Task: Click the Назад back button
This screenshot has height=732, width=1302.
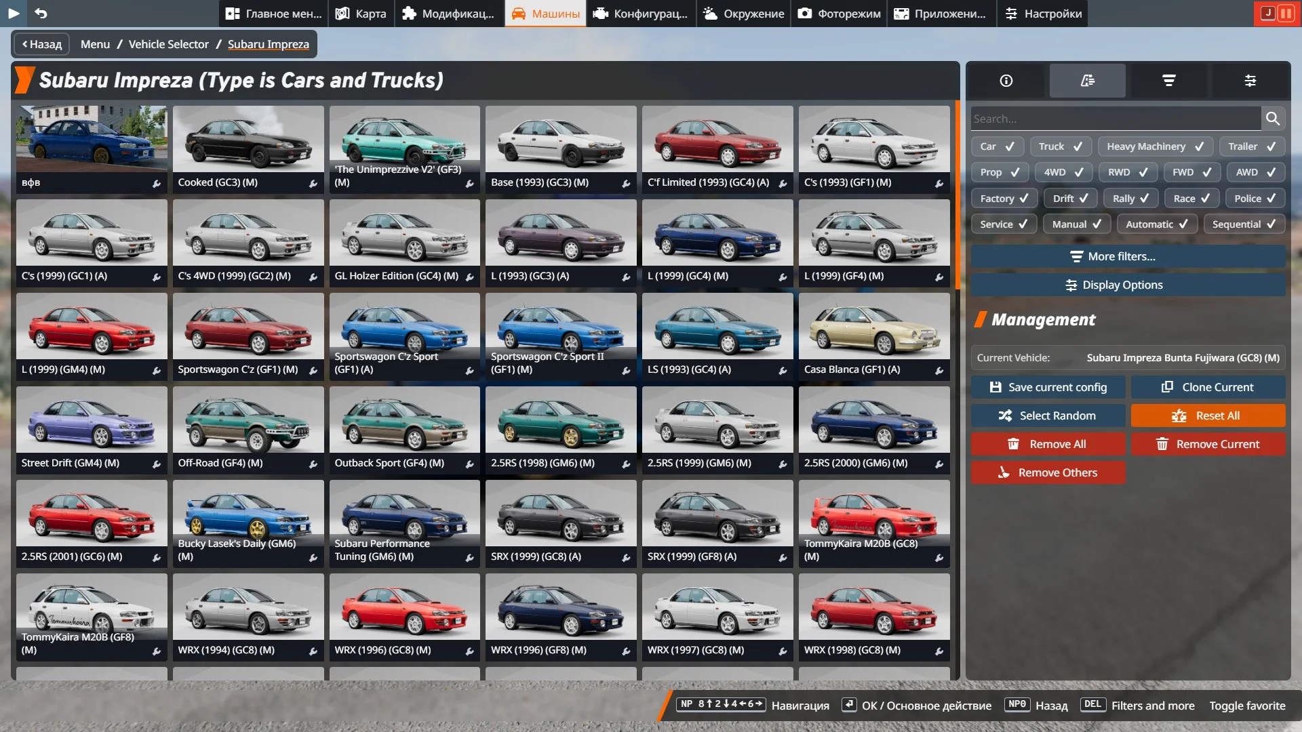Action: point(42,44)
